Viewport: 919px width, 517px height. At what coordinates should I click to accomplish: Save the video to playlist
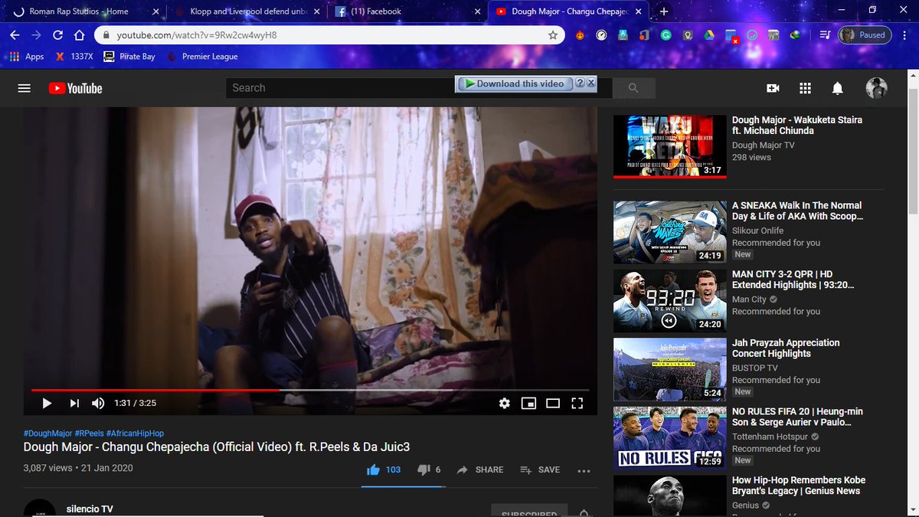pos(540,470)
